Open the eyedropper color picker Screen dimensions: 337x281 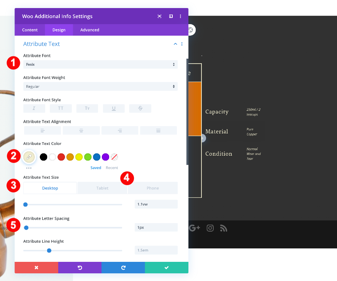click(x=29, y=157)
